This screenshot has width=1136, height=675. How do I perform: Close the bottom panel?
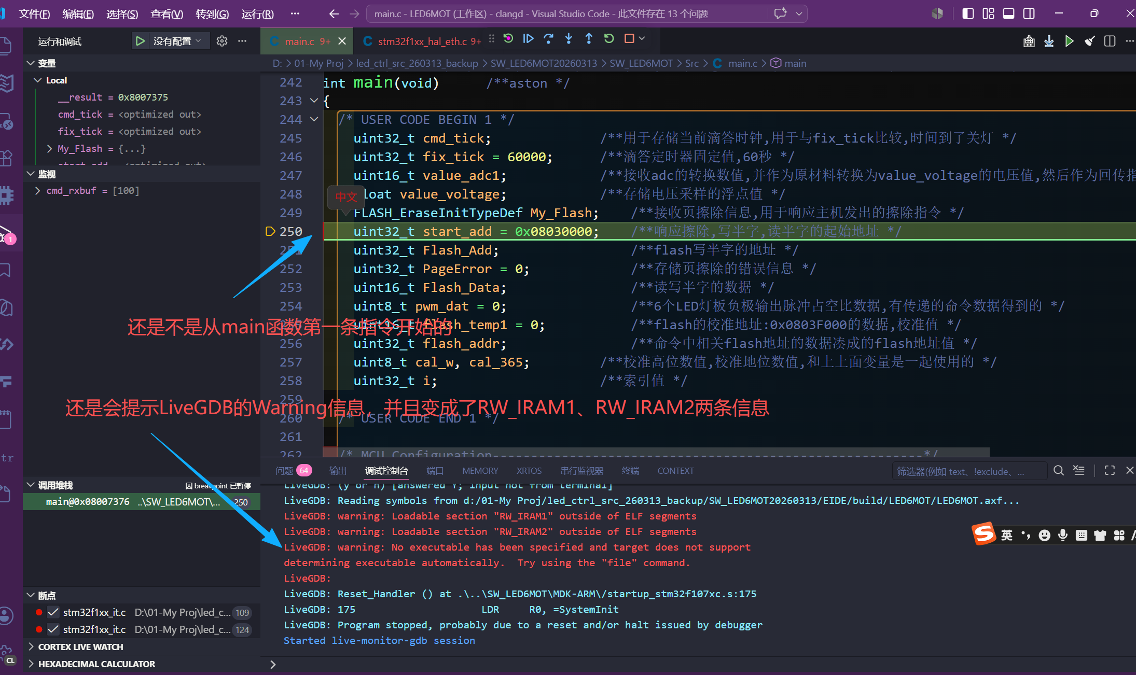[1130, 471]
